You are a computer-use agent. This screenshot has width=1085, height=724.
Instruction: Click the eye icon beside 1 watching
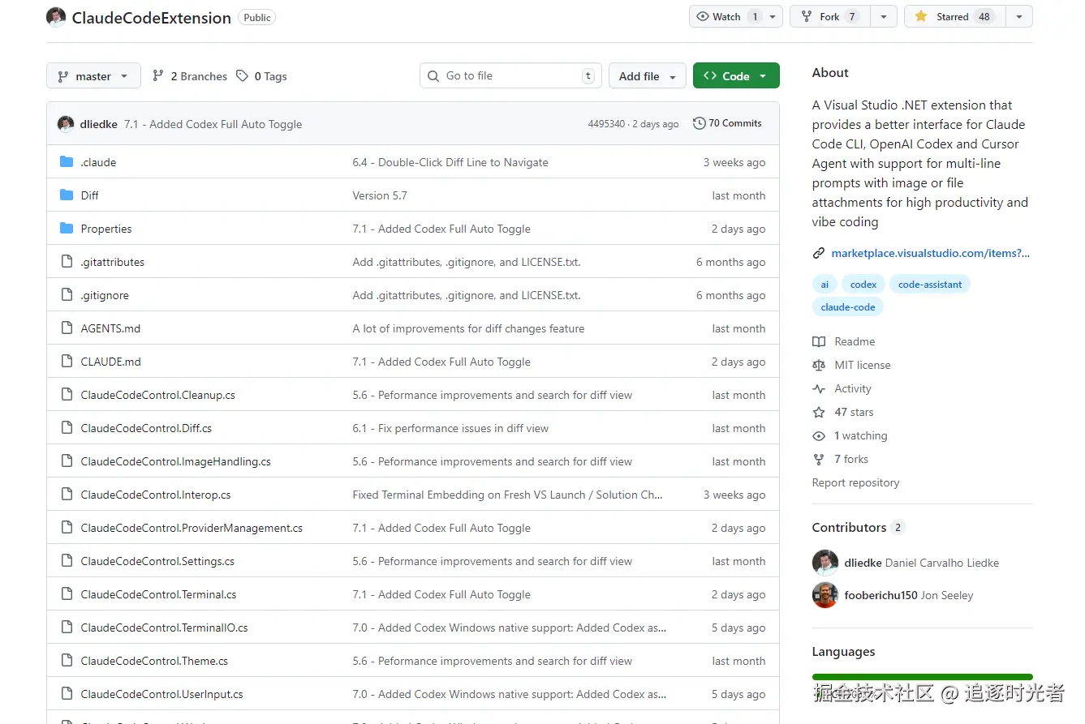coord(819,435)
